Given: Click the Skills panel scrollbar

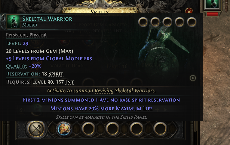Looking at the screenshot, I should (195, 126).
